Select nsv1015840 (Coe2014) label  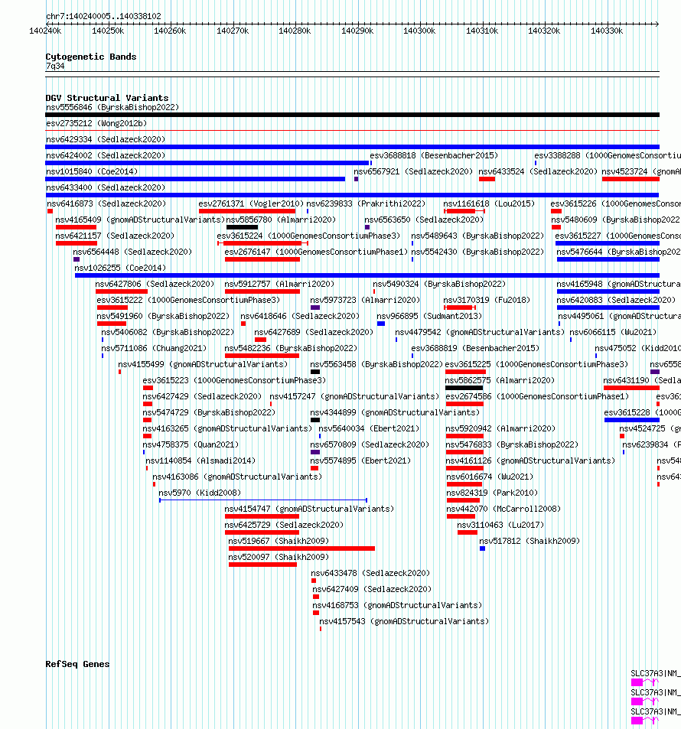[92, 171]
